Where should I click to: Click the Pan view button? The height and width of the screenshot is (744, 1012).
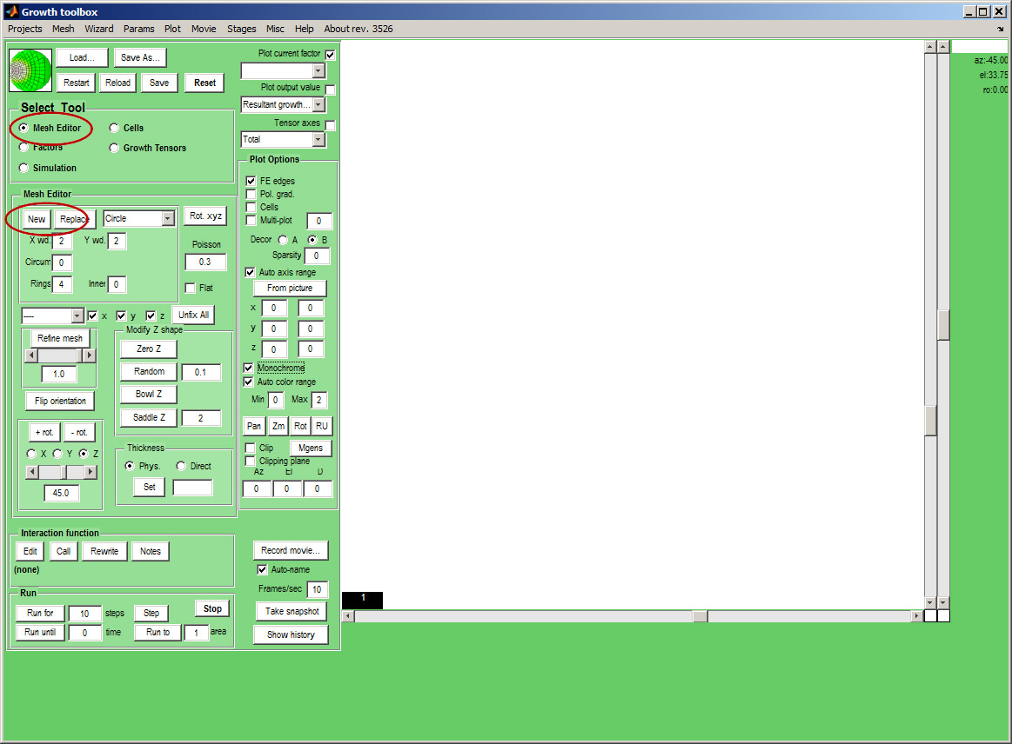[x=254, y=426]
